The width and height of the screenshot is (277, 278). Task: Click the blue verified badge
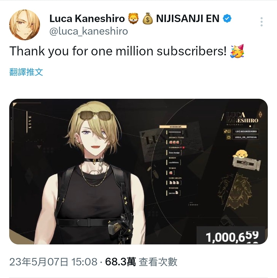coord(227,18)
